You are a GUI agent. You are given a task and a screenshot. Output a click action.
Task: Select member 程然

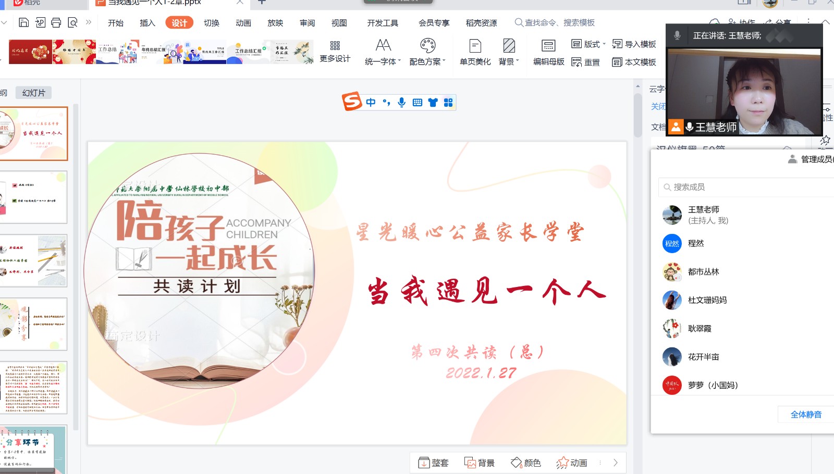click(746, 243)
